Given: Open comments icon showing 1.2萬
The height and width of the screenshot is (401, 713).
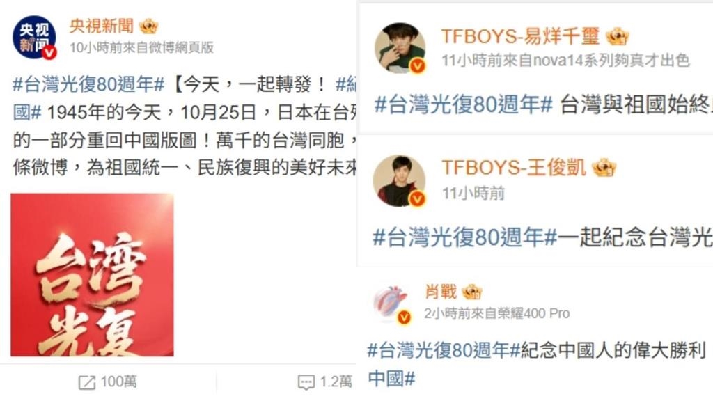Looking at the screenshot, I should click(306, 382).
